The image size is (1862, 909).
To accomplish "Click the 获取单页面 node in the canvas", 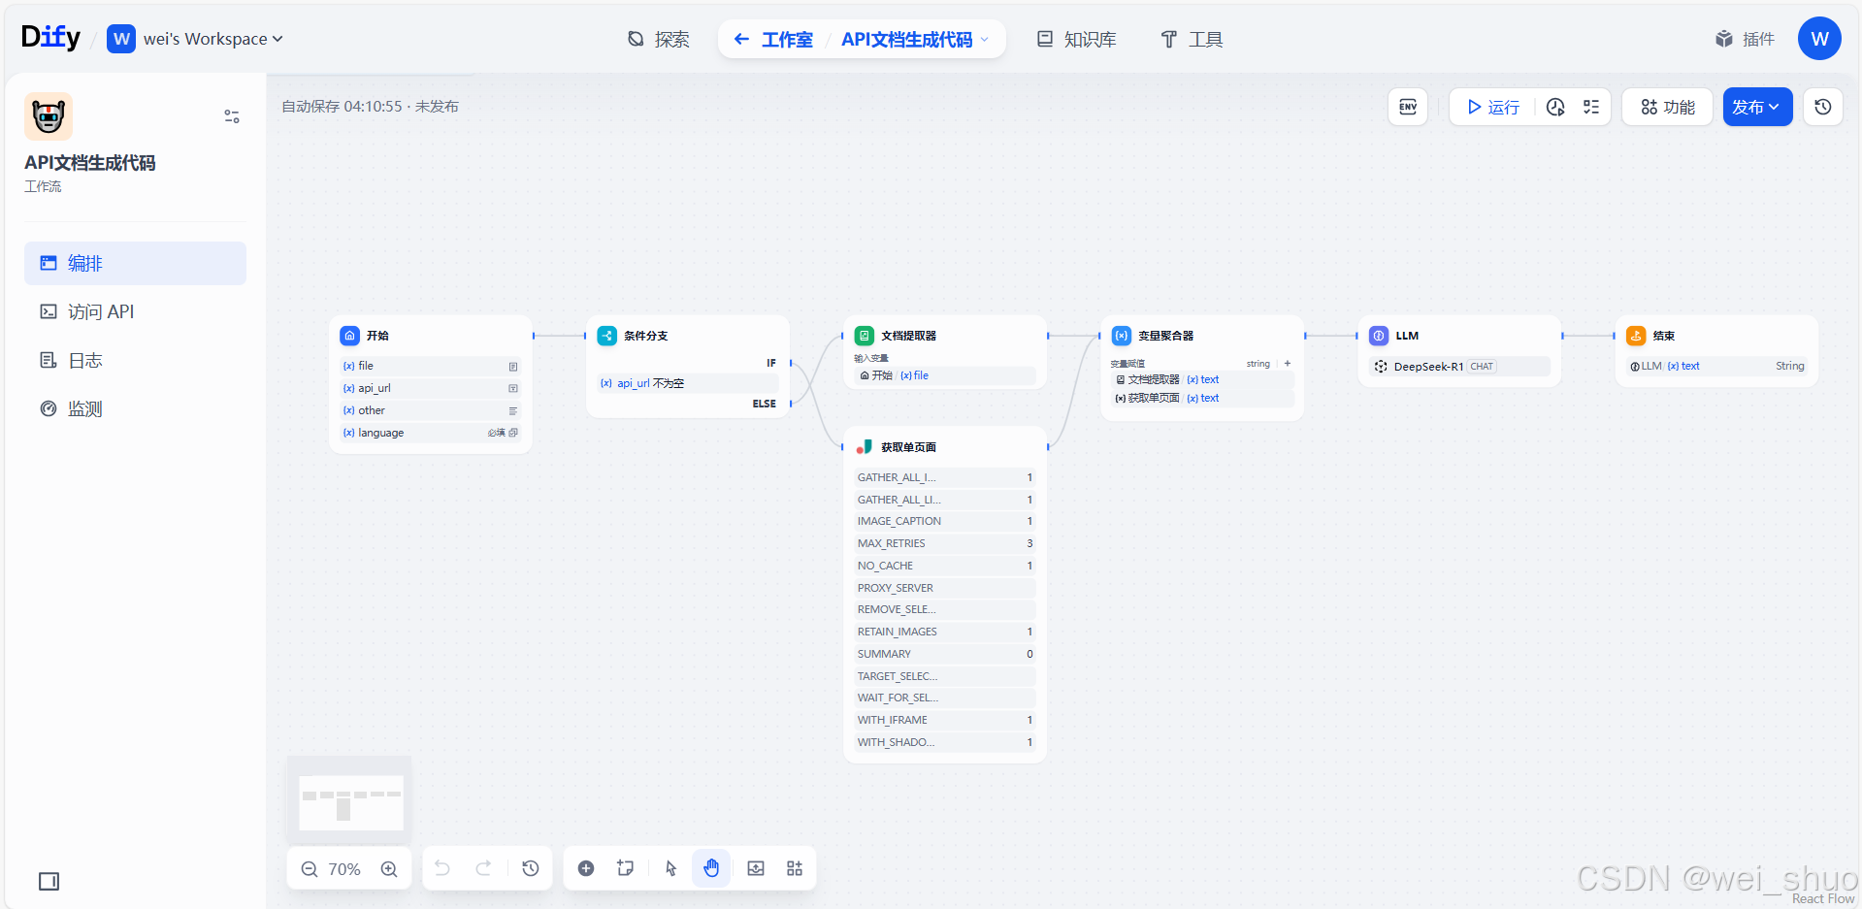I will 907,447.
